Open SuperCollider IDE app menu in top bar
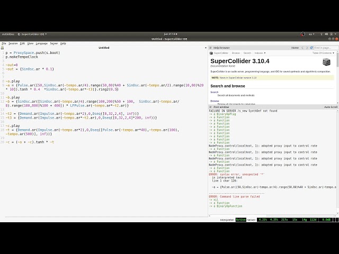 pyautogui.click(x=32, y=34)
